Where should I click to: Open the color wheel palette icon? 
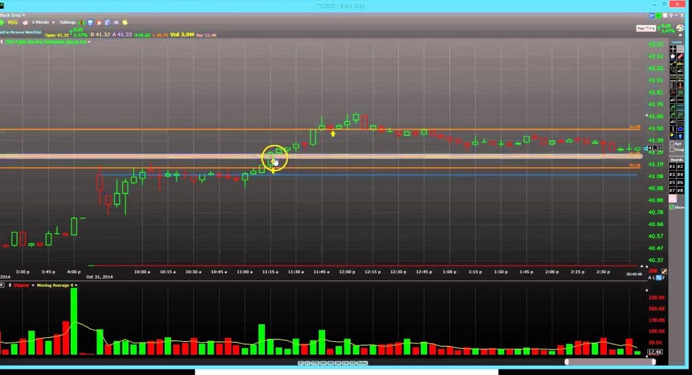click(x=680, y=28)
